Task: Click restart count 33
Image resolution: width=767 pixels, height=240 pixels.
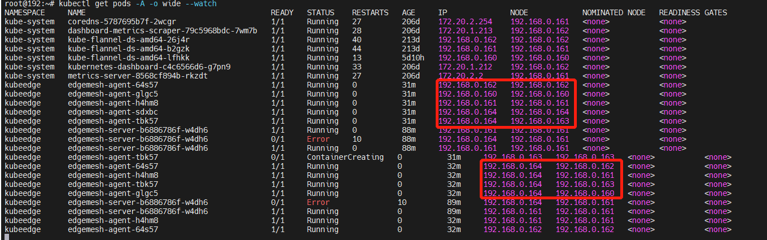Action: point(357,67)
